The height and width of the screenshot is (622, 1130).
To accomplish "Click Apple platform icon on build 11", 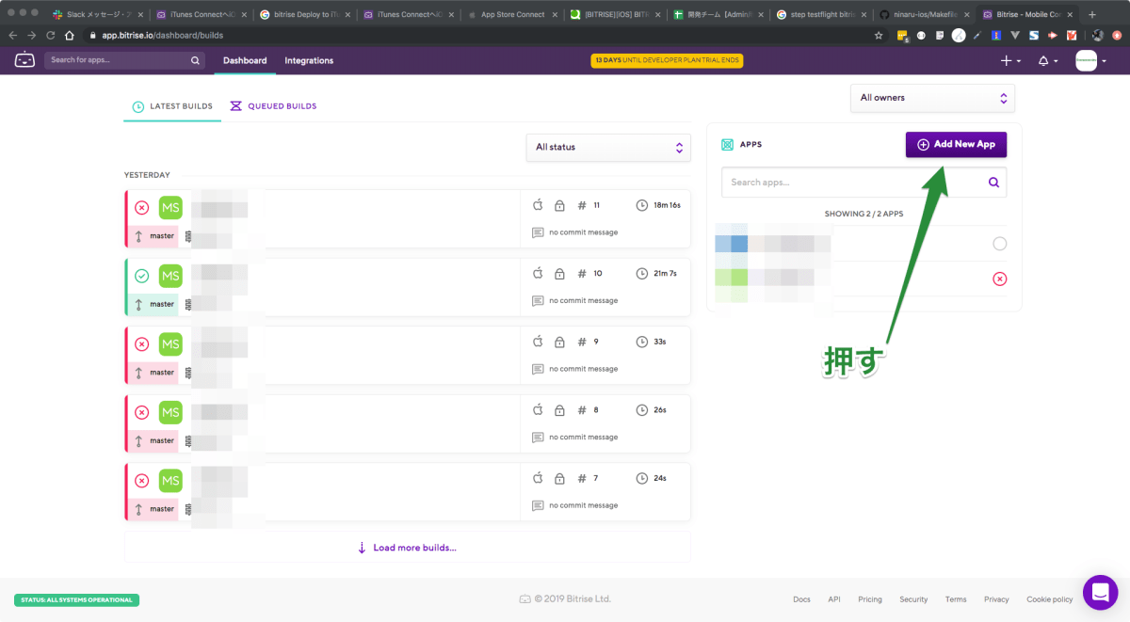I will click(x=539, y=205).
